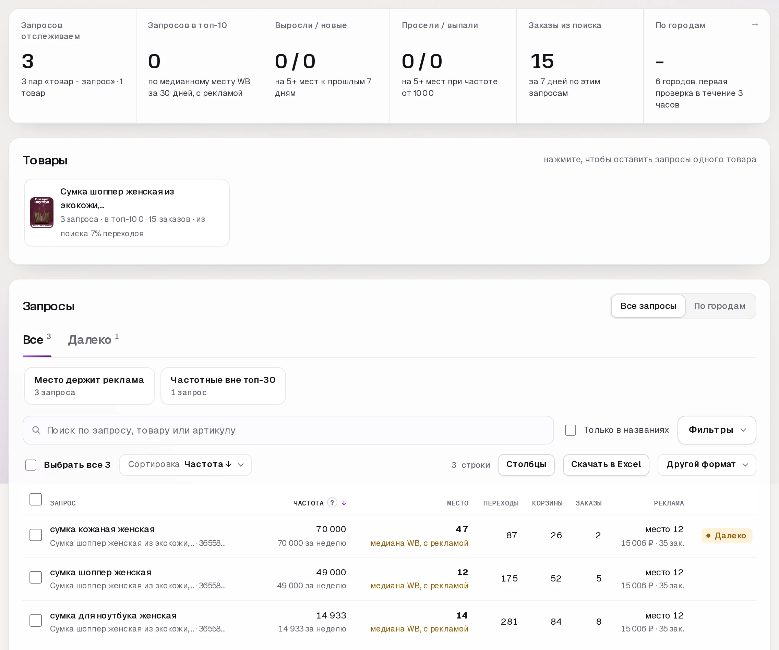Viewport: 779px width, 650px height.
Task: Tick the Только в названиях checkbox
Action: pos(571,430)
